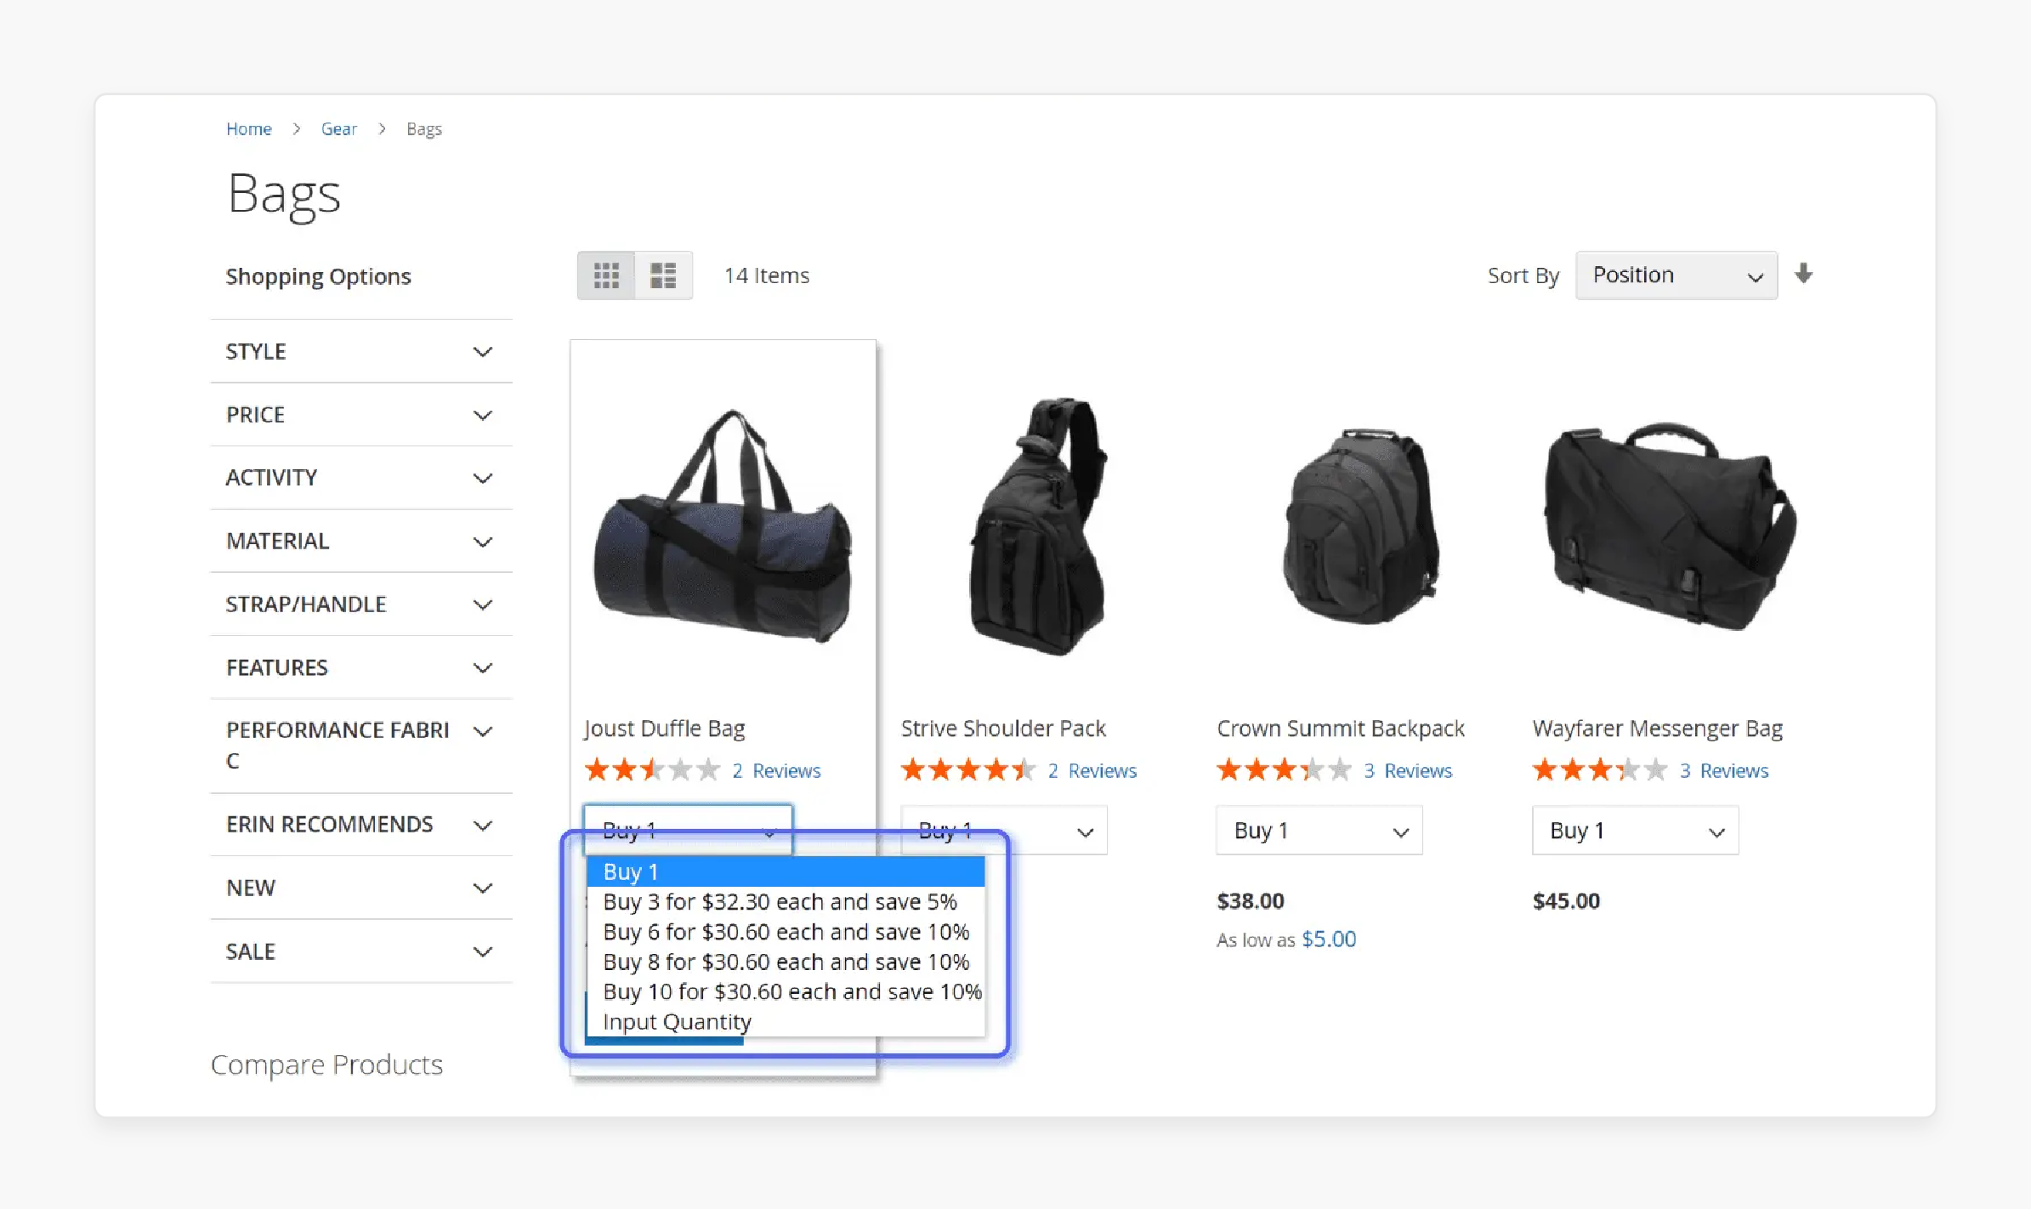
Task: Choose Buy 8 for $30.60 each option
Action: [786, 962]
